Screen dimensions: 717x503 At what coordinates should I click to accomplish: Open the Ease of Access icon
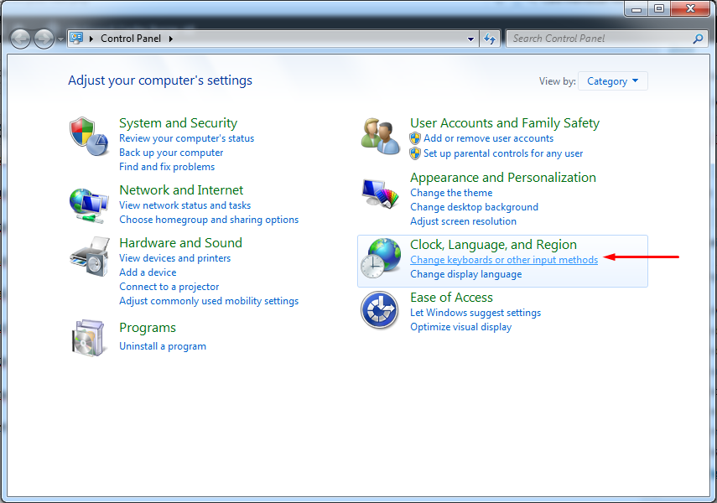[x=379, y=310]
